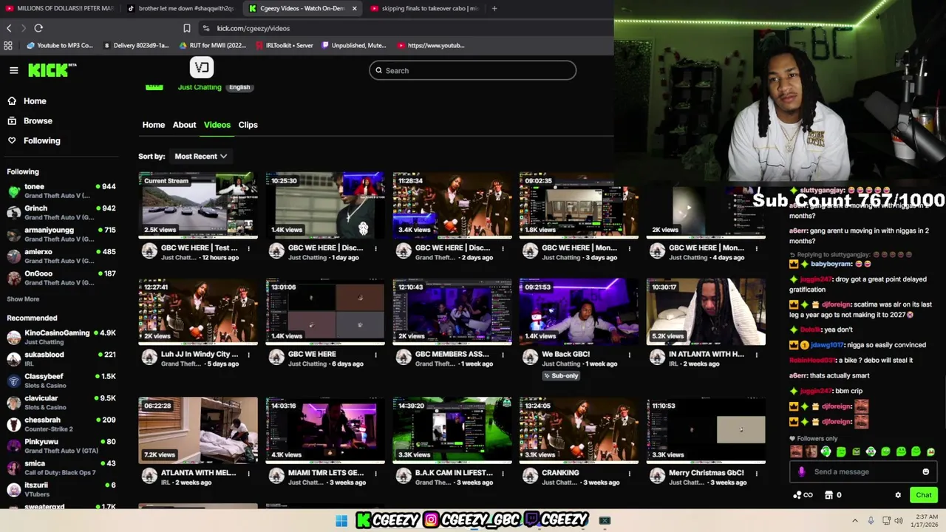946x532 pixels.
Task: Expand Sort by Most Recent dropdown
Action: (200, 156)
